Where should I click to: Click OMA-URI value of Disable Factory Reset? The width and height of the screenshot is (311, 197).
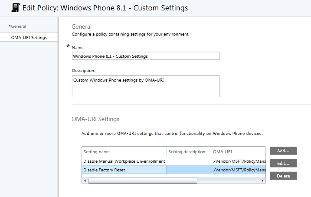(238, 170)
